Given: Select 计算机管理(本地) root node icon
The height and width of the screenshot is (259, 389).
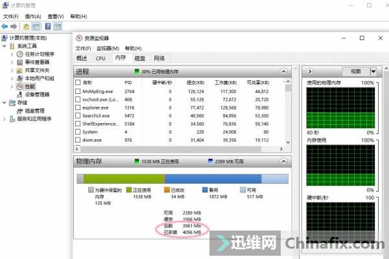Looking at the screenshot, I should [x=5, y=38].
